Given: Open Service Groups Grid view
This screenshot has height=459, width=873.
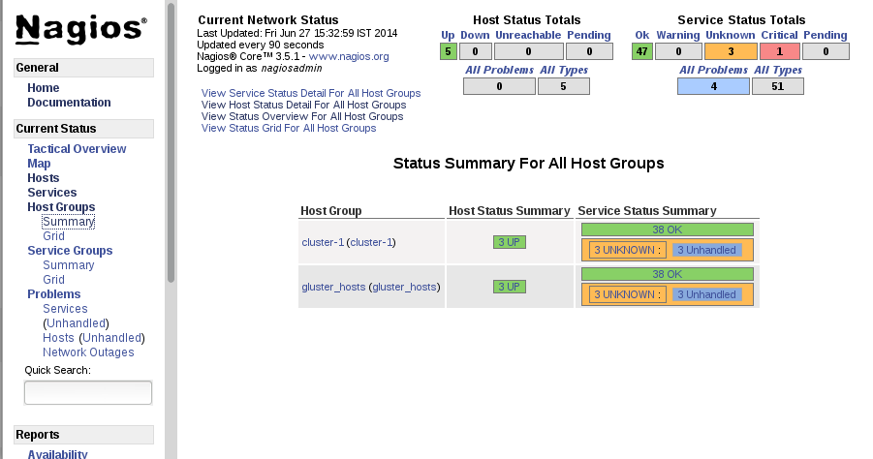Looking at the screenshot, I should (53, 280).
